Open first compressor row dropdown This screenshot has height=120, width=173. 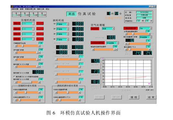coord(28,23)
